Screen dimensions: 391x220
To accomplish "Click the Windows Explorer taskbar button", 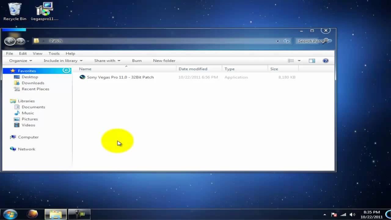I will tap(56, 214).
